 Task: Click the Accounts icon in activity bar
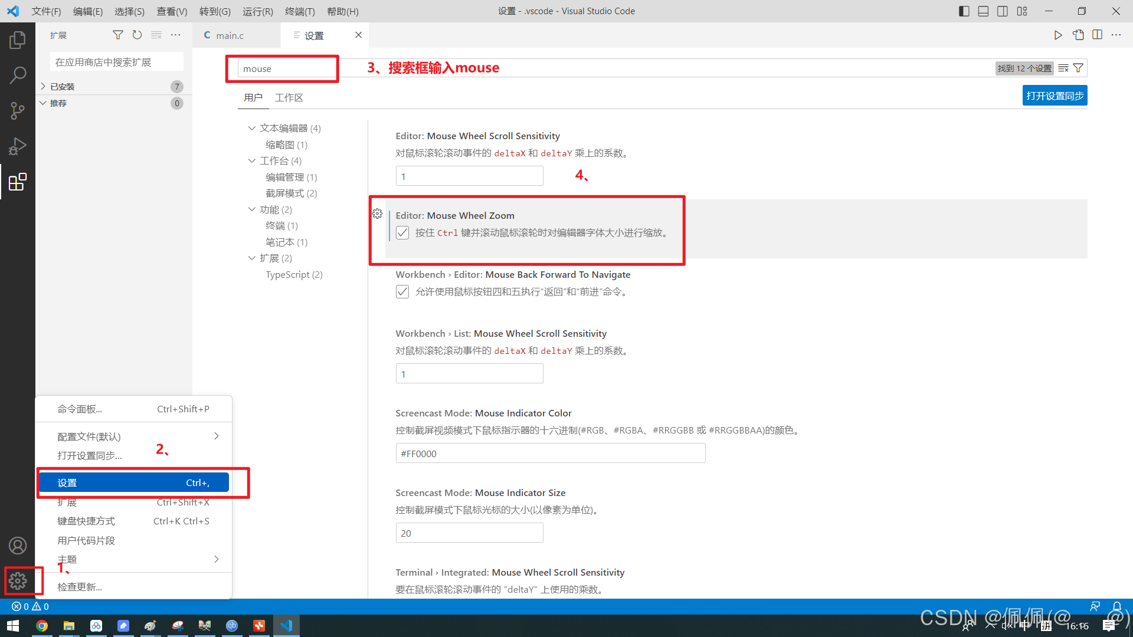[x=18, y=546]
